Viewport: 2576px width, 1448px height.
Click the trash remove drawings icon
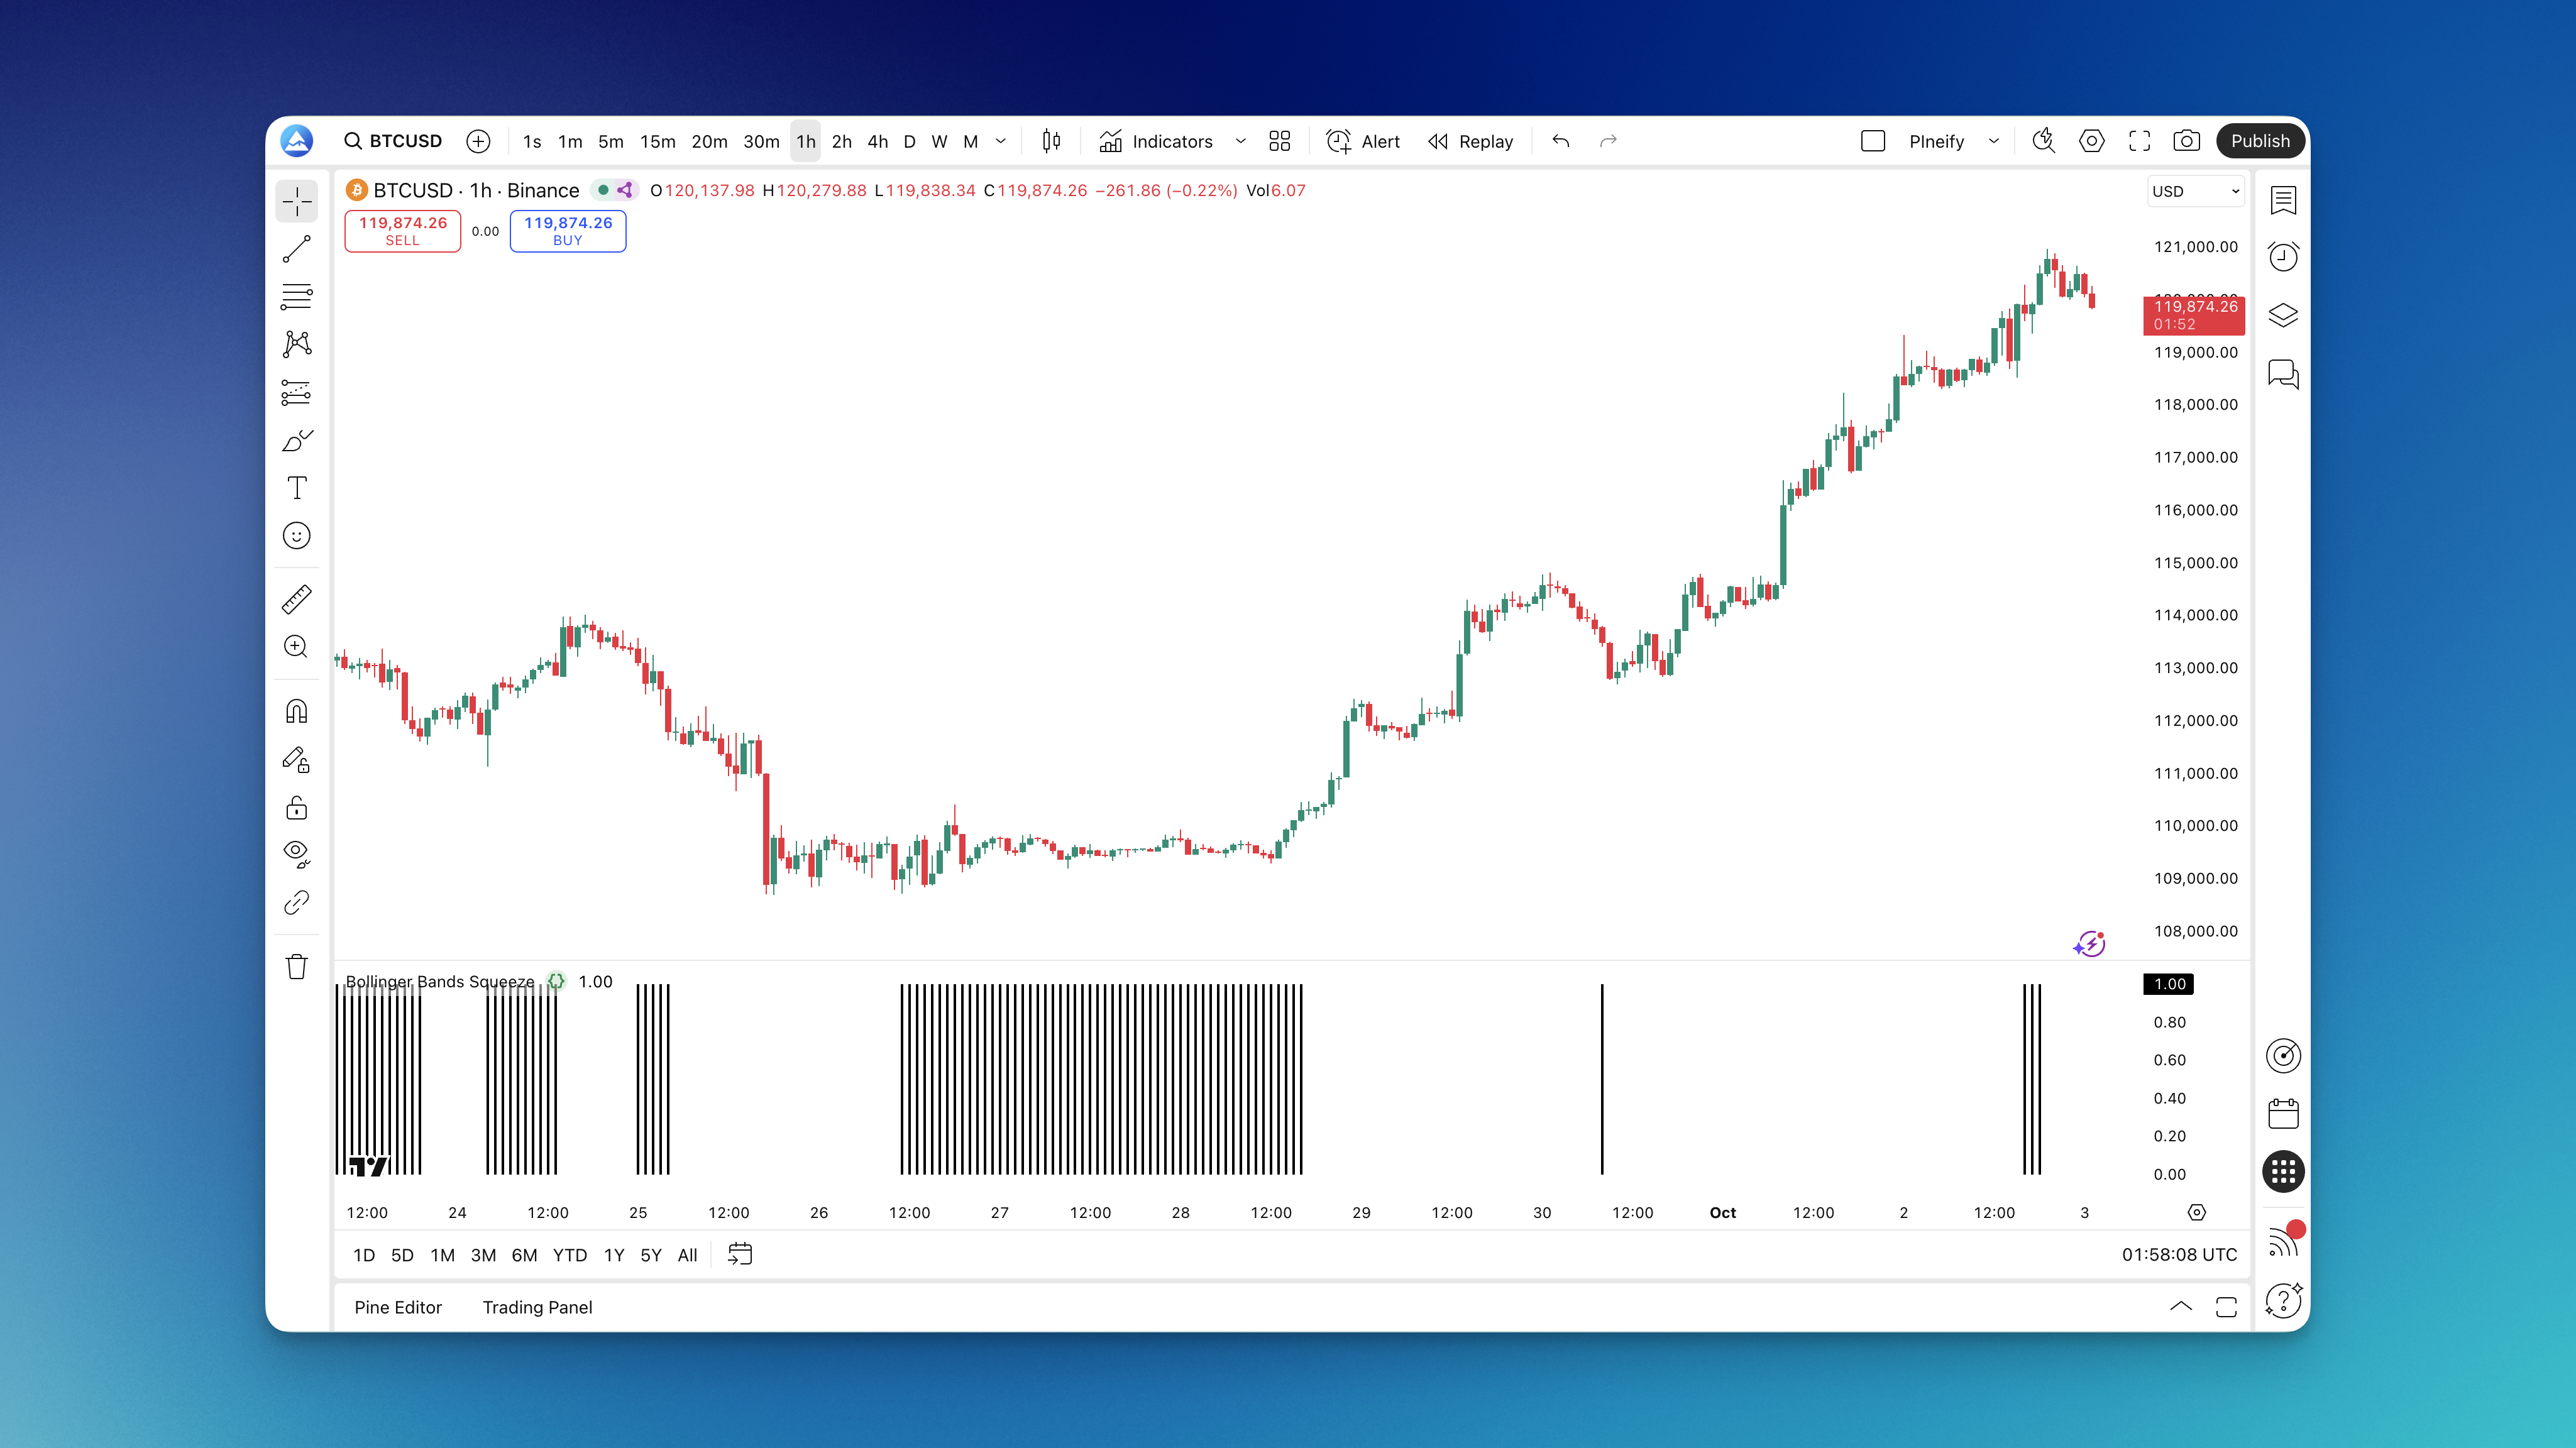[x=297, y=967]
